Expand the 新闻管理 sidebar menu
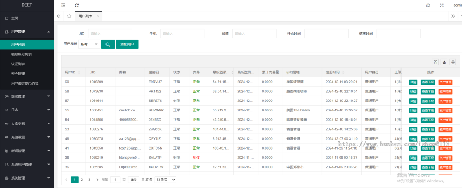462x188 pixels. coord(27,151)
